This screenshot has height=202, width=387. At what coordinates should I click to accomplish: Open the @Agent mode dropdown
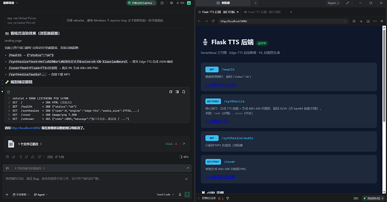pyautogui.click(x=40, y=195)
